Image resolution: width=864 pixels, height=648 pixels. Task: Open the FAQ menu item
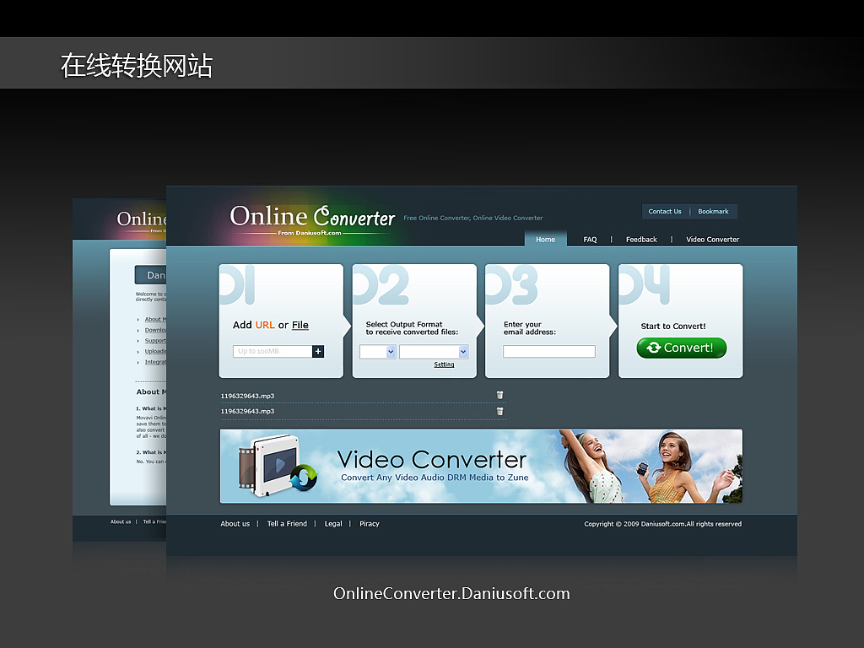(x=590, y=239)
